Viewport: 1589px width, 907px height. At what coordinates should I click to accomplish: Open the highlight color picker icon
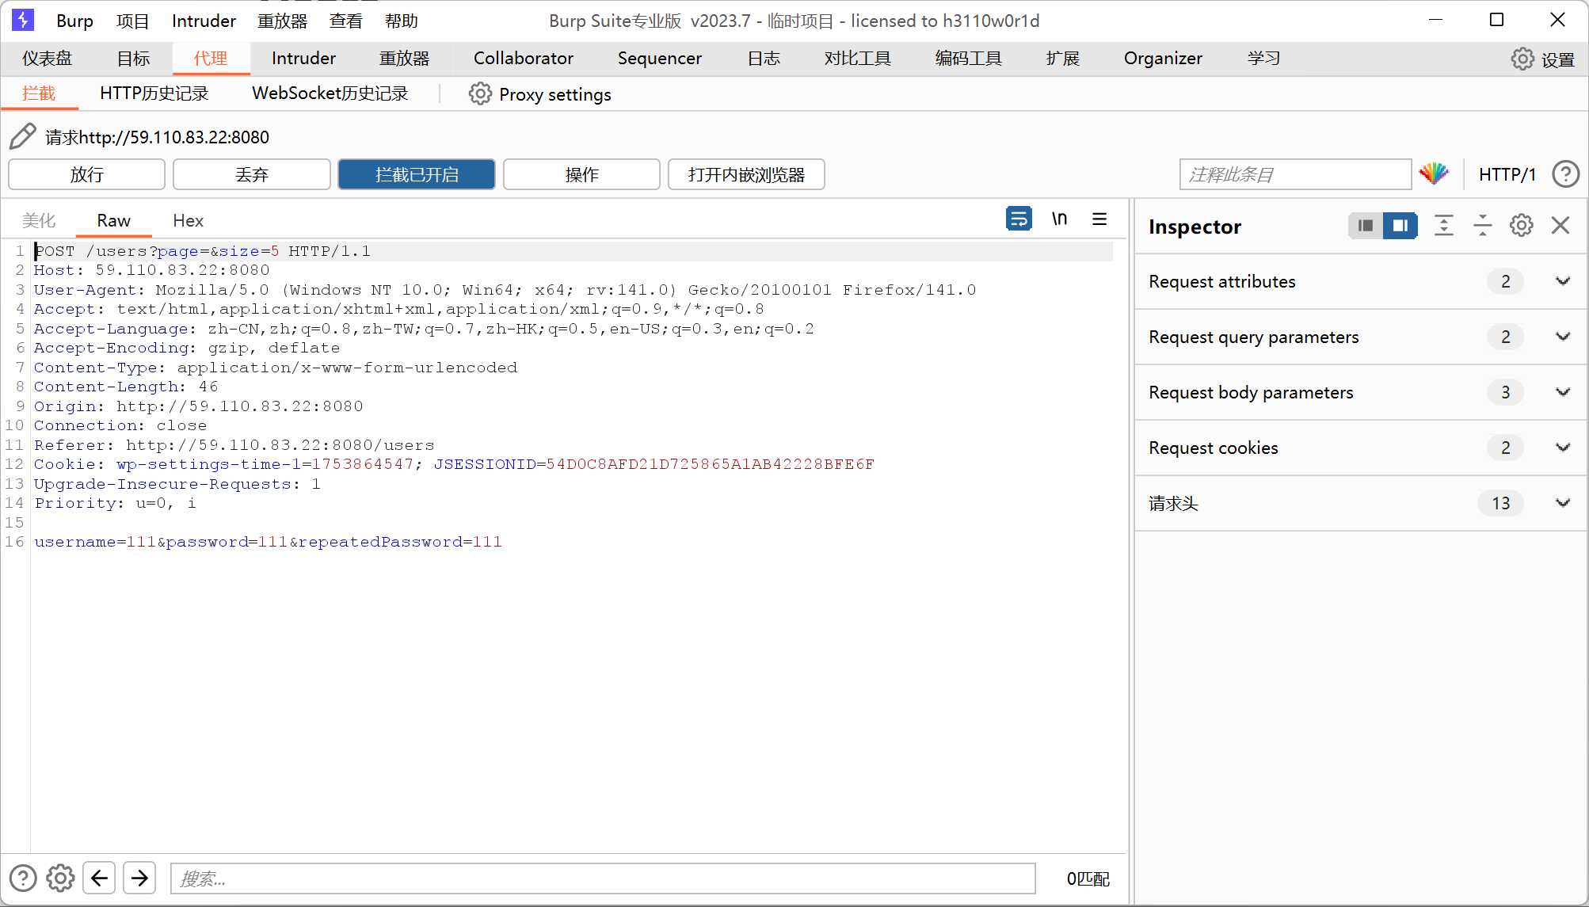click(1434, 174)
